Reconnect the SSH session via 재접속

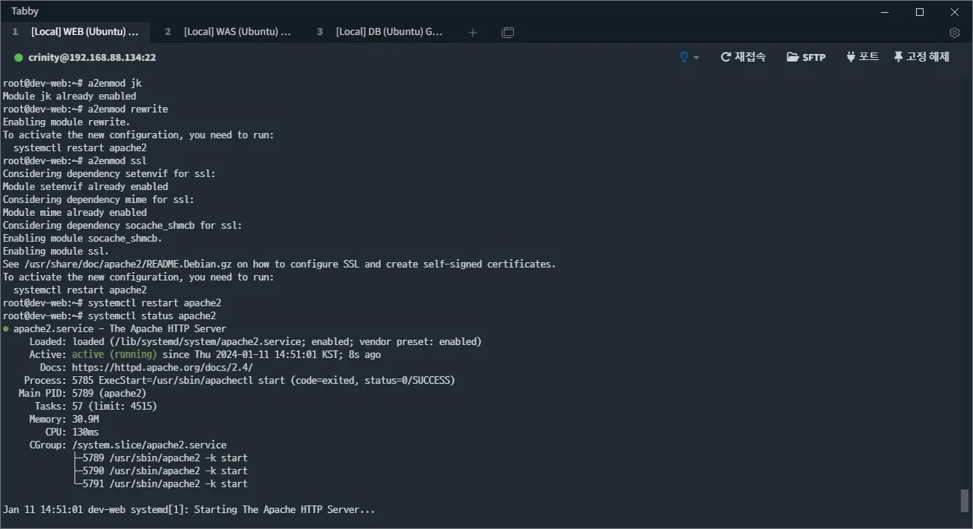click(743, 57)
